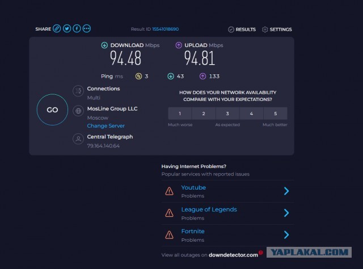Click the Moscow server location text
This screenshot has height=269, width=363.
tap(98, 118)
